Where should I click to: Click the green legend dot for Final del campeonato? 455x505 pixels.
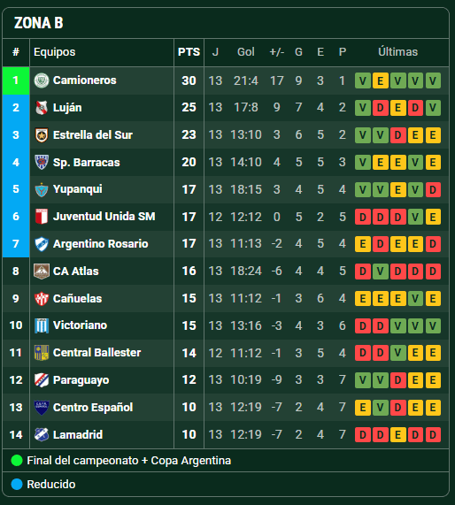click(17, 461)
